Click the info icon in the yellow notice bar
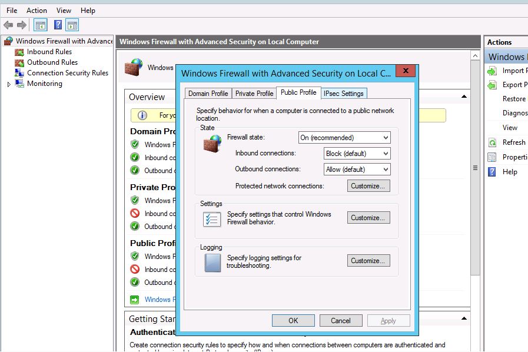This screenshot has width=528, height=352. tap(142, 115)
